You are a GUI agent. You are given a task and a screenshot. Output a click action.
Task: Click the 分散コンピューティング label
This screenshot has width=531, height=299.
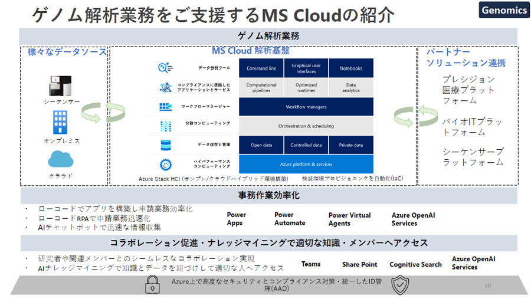[208, 123]
